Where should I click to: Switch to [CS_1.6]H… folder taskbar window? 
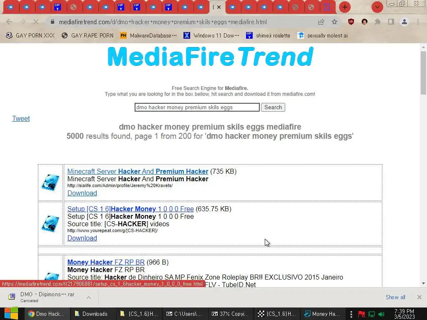(139, 314)
